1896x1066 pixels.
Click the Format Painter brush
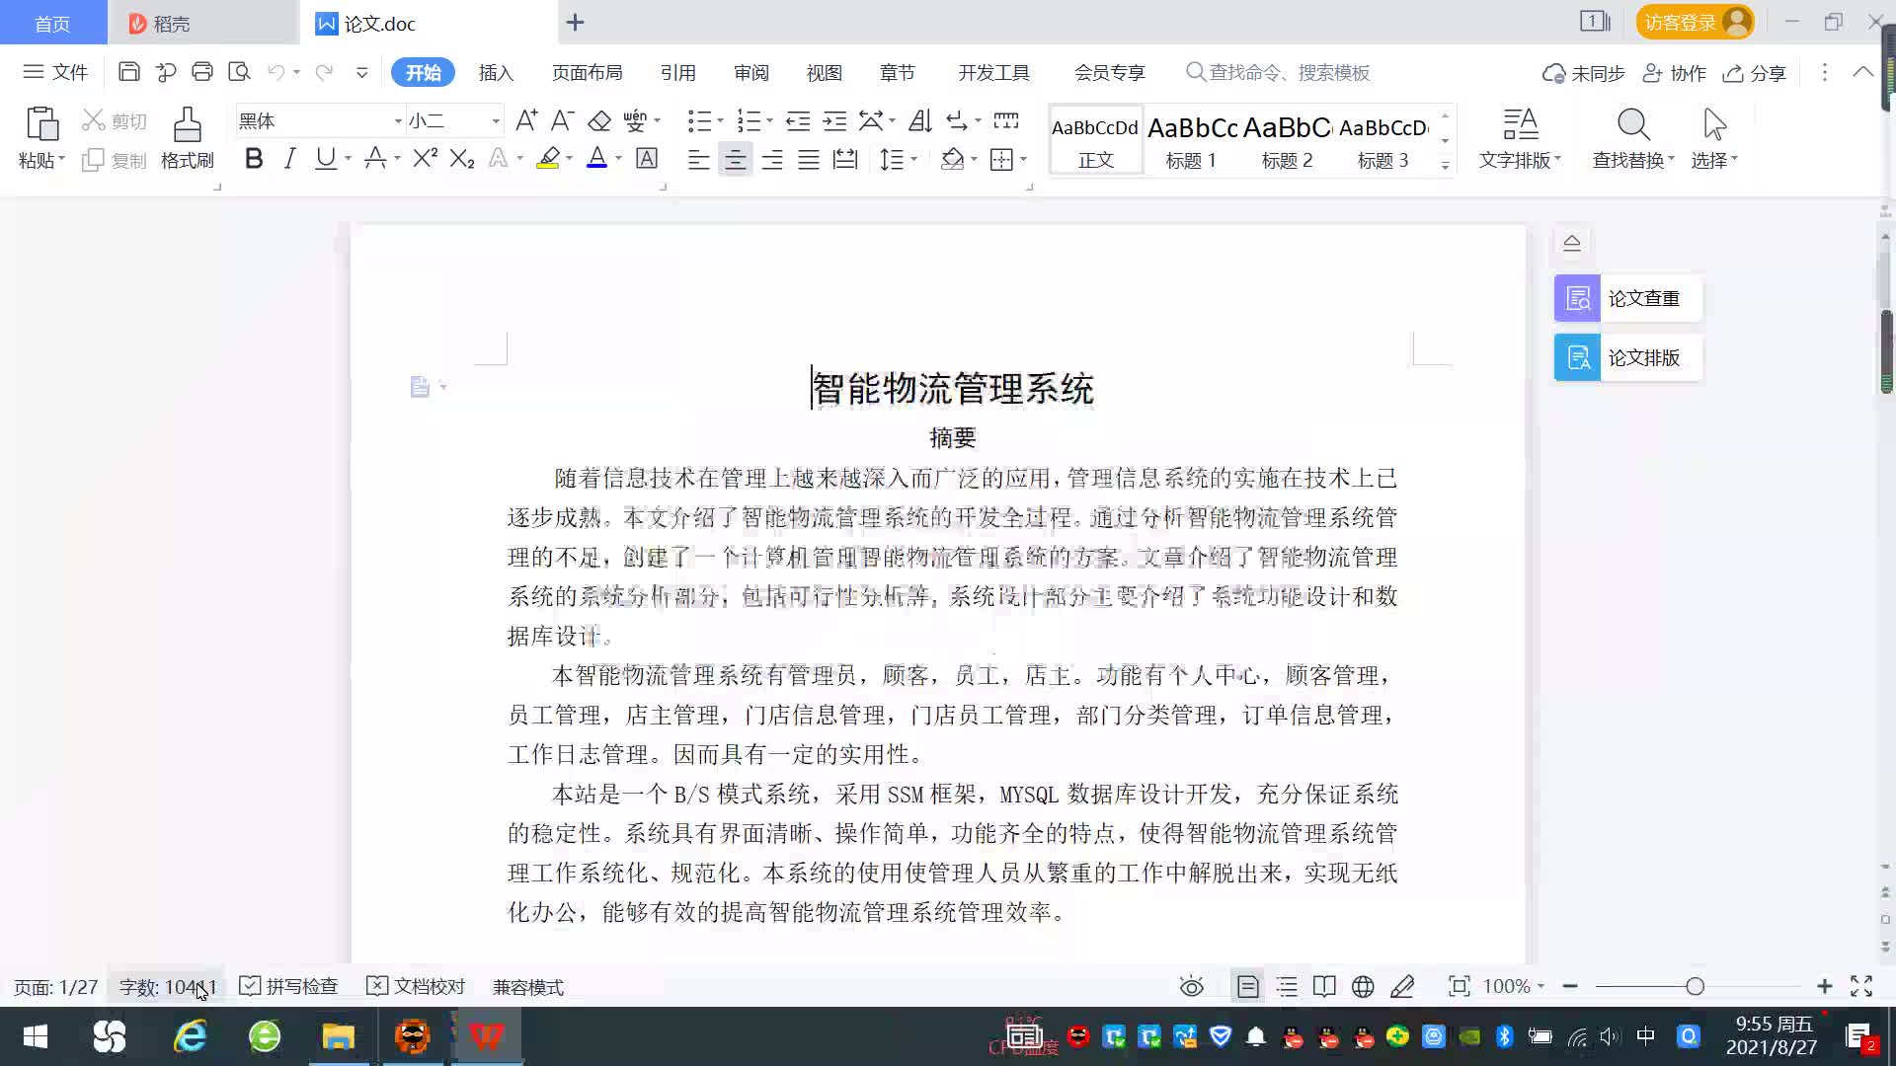click(x=188, y=125)
